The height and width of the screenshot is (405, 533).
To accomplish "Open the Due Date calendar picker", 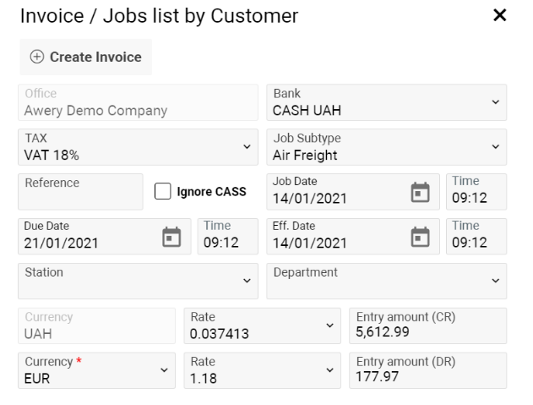I will 171,236.
